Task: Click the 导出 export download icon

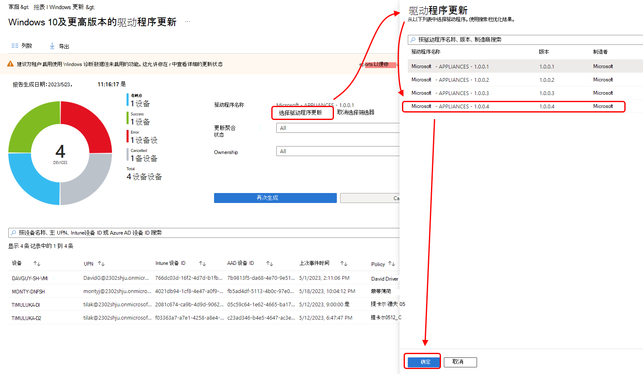Action: click(x=52, y=46)
